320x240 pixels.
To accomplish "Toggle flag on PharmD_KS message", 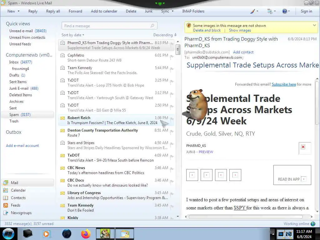I will (x=172, y=44).
